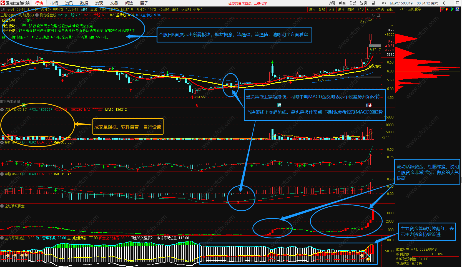Click the green 涨 marker at chart bottom left

(24, 105)
